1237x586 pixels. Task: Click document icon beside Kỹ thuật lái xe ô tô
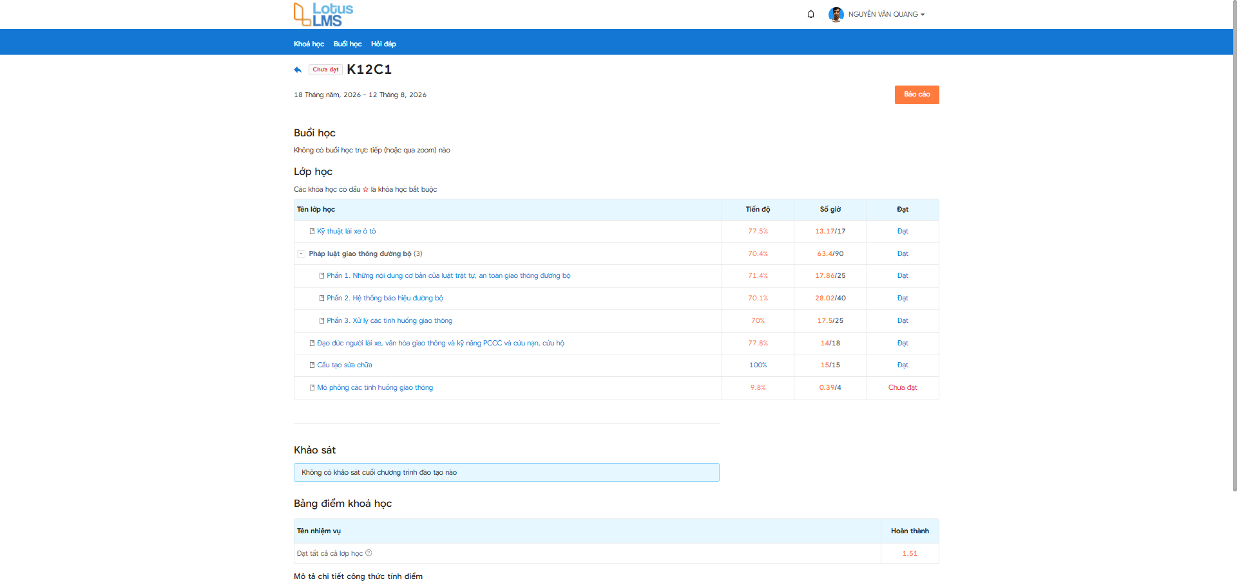tap(312, 232)
